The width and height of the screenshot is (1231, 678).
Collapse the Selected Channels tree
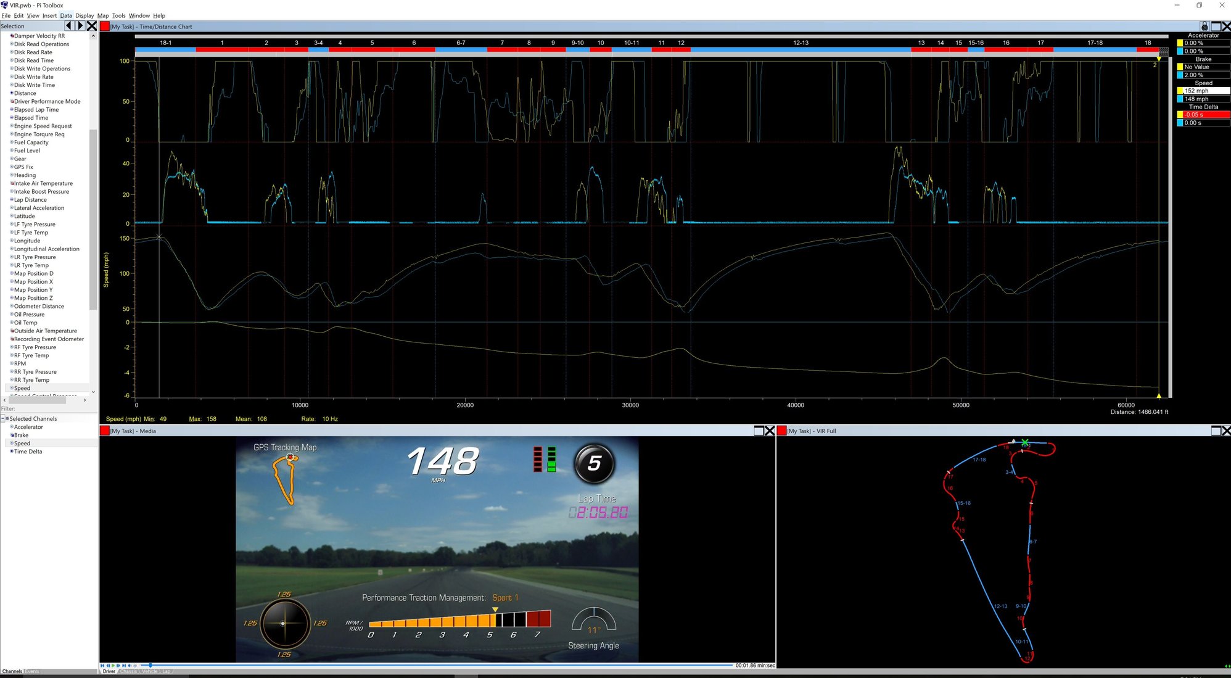[3, 418]
